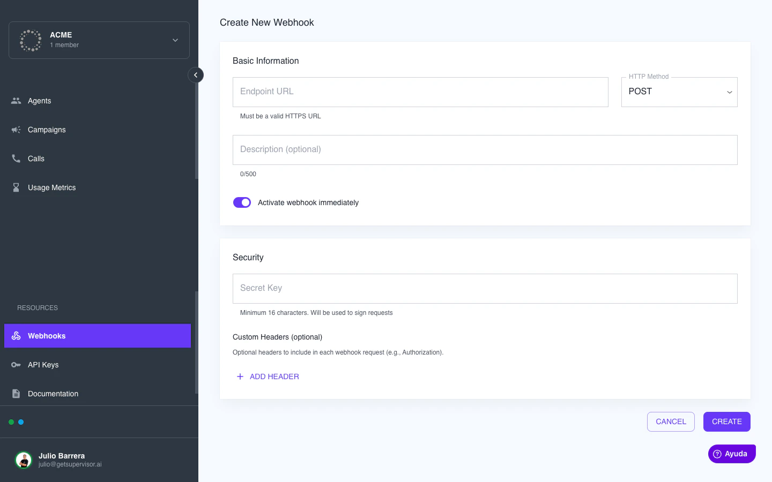Click the Webhooks link icon

[x=16, y=336]
